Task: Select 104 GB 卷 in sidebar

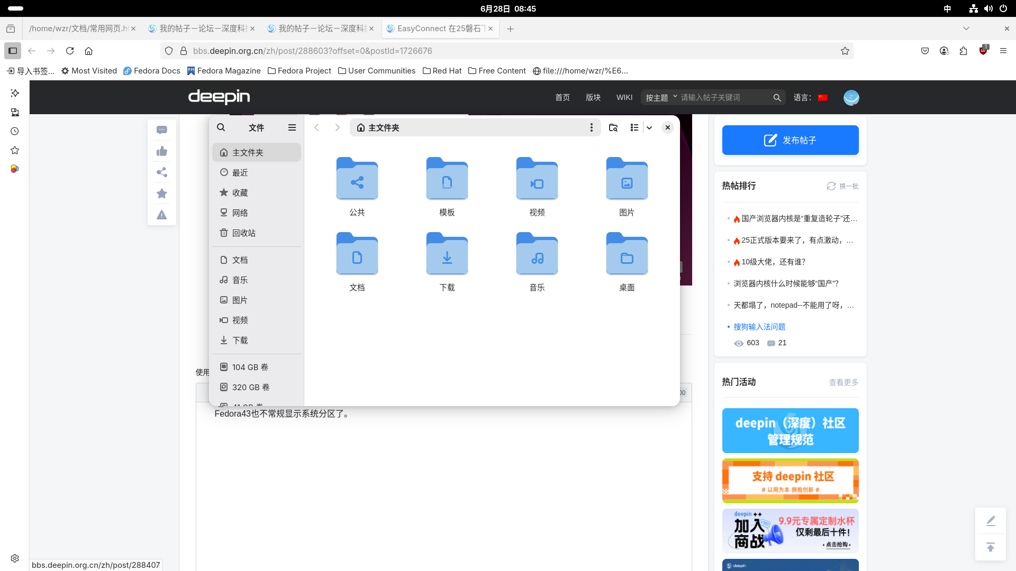Action: [x=257, y=367]
